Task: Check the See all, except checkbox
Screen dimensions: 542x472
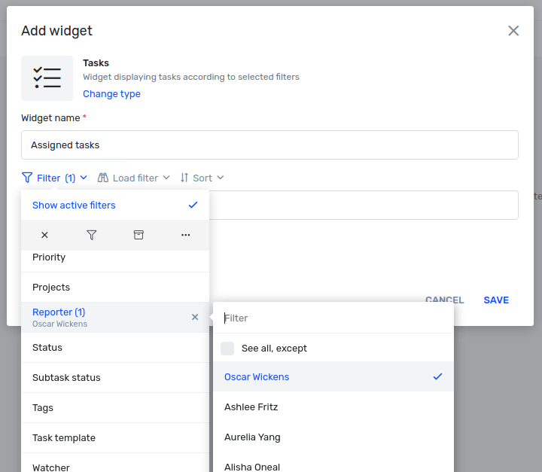Action: [x=227, y=349]
